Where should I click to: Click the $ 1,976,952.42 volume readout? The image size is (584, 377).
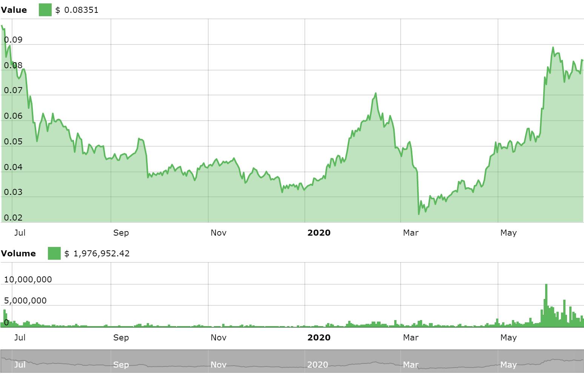click(96, 253)
